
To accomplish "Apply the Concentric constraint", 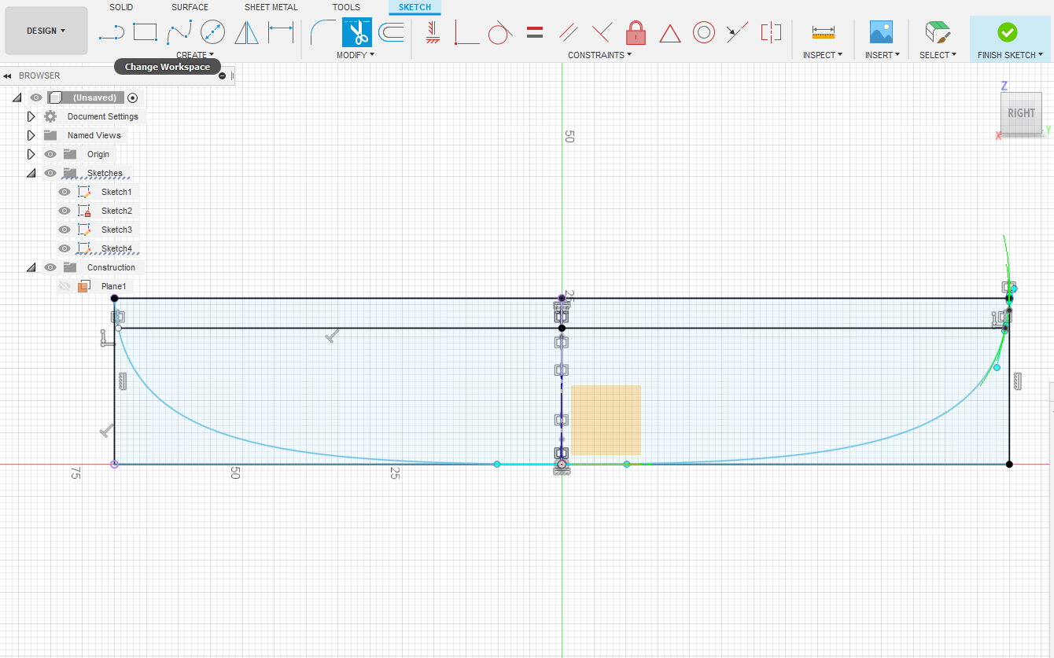I will click(x=703, y=32).
